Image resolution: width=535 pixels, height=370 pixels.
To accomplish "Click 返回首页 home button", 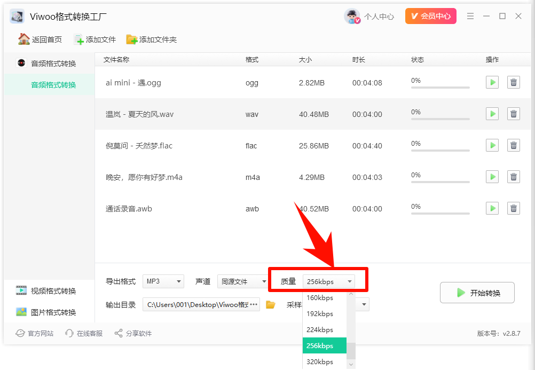I will (x=40, y=40).
